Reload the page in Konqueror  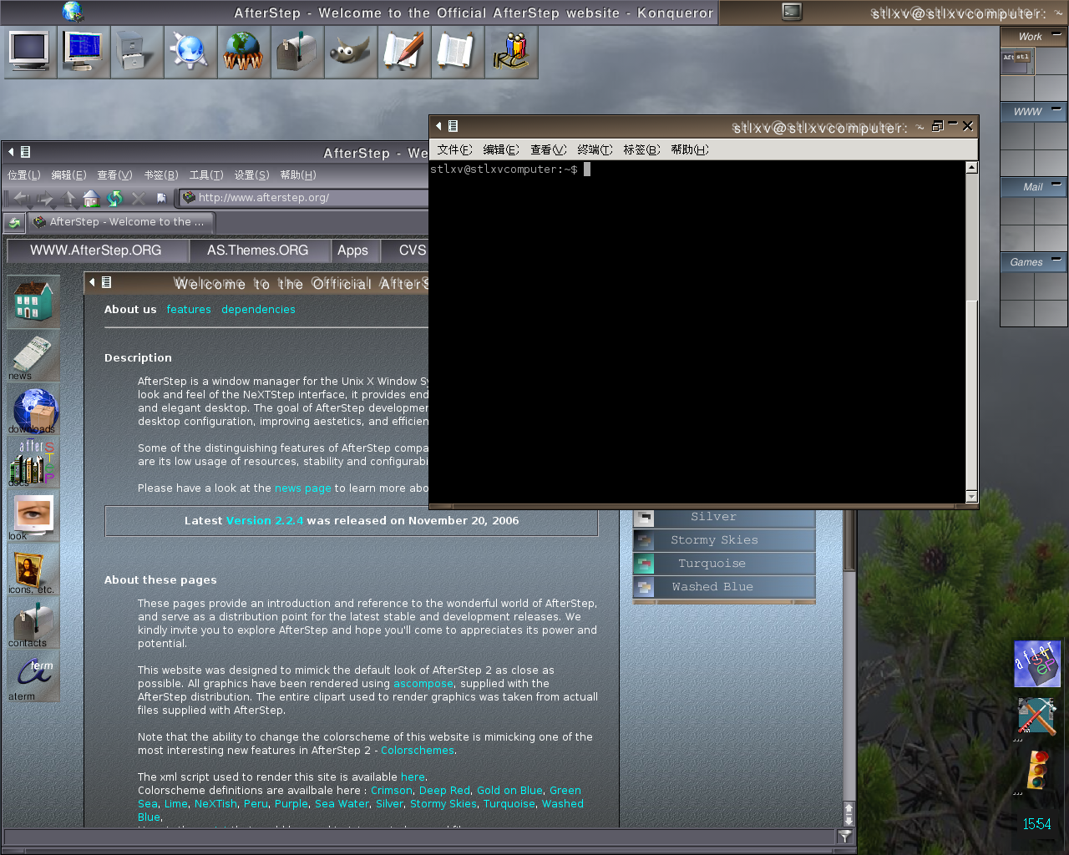(x=115, y=198)
